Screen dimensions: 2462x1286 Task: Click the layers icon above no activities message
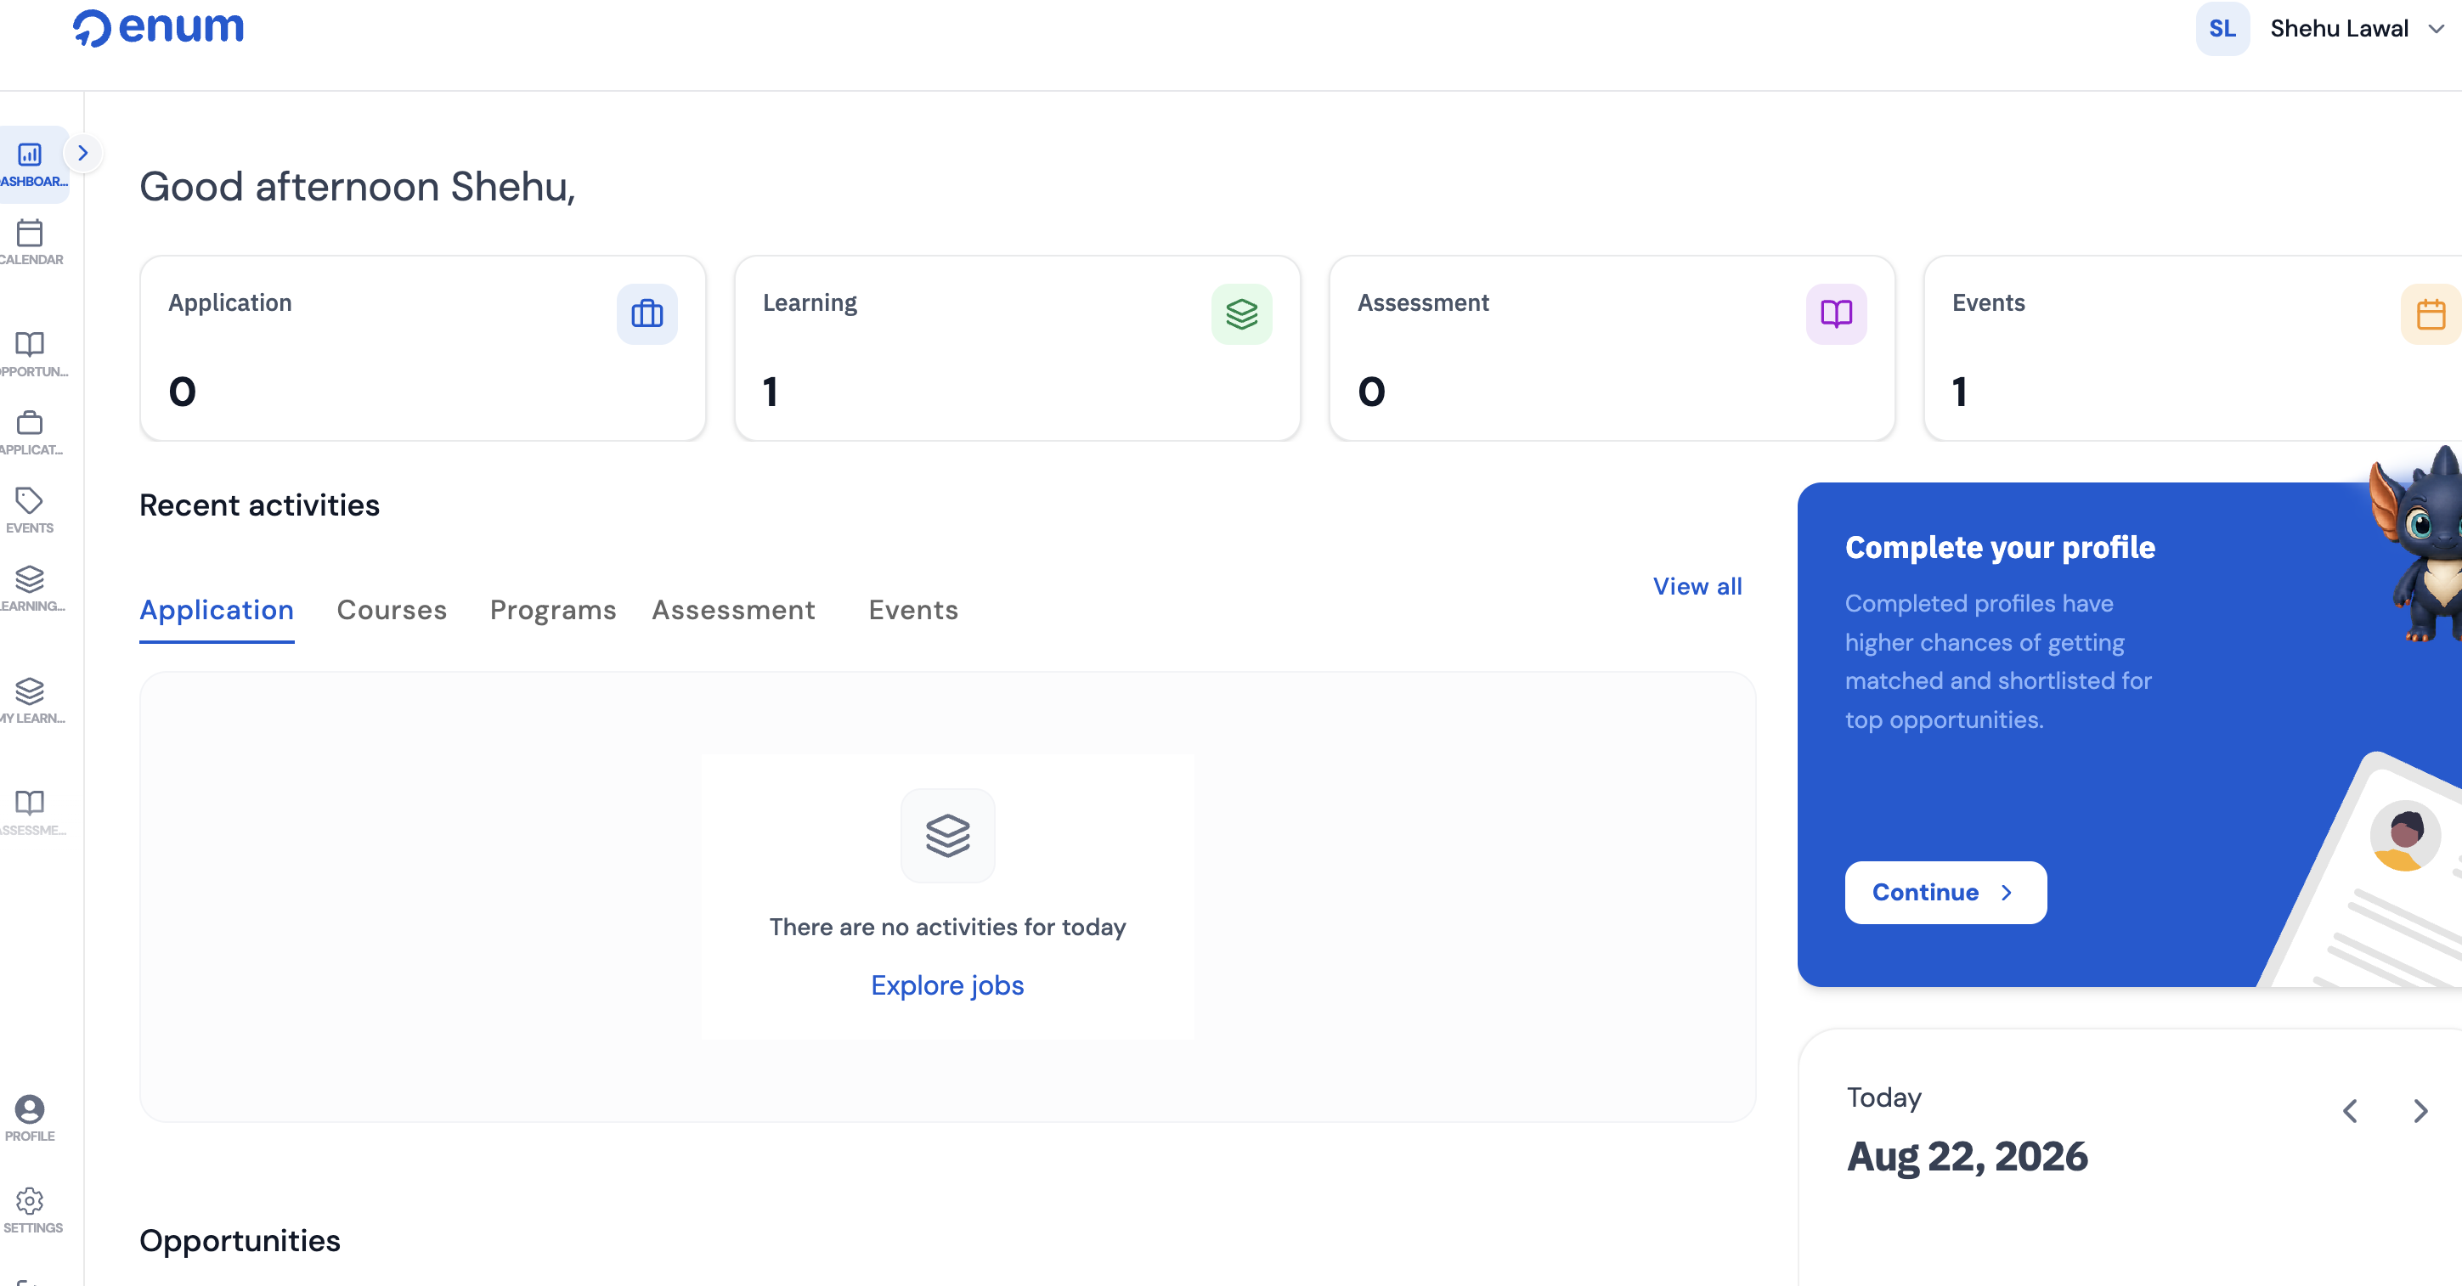click(947, 836)
